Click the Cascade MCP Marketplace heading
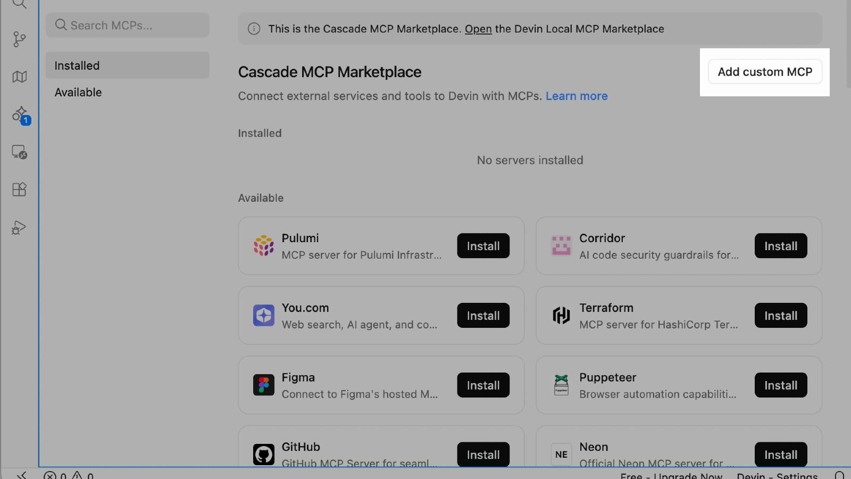This screenshot has width=851, height=479. point(330,72)
